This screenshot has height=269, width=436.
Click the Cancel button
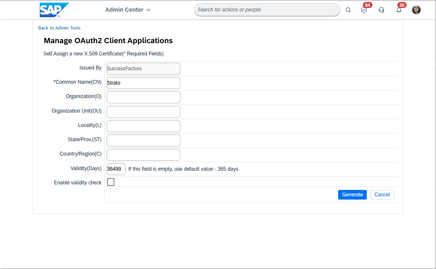[382, 195]
